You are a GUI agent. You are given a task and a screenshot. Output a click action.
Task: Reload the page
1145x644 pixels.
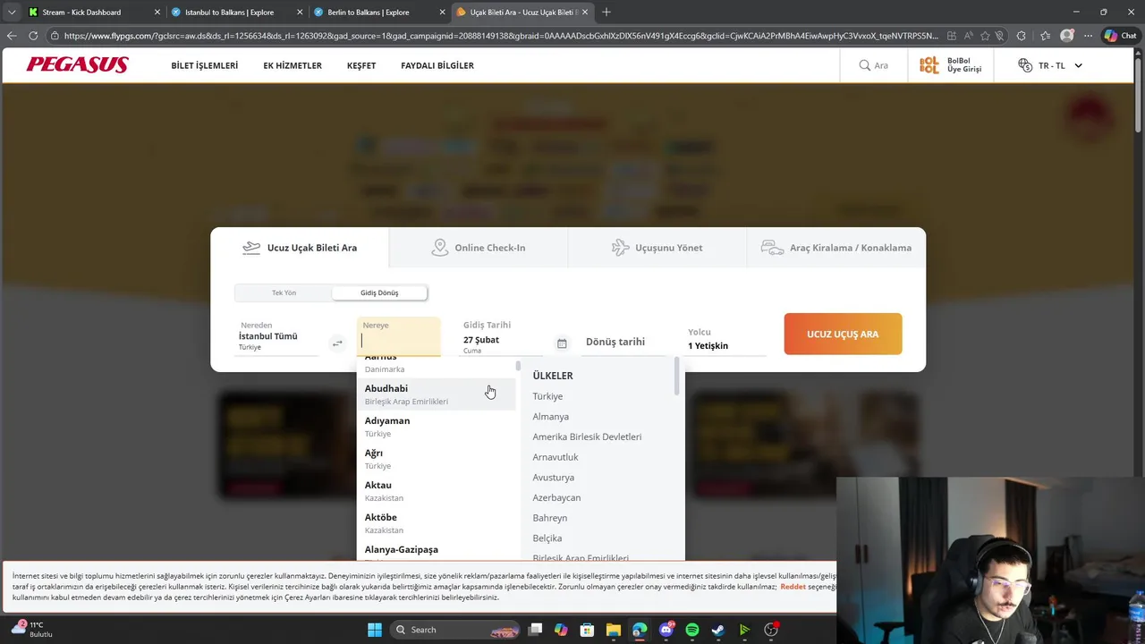(x=33, y=36)
